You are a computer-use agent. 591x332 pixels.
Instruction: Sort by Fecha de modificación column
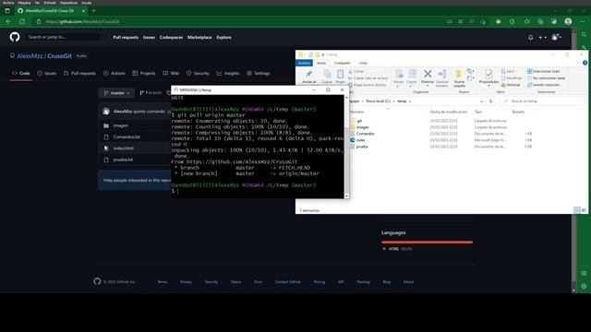tap(448, 112)
